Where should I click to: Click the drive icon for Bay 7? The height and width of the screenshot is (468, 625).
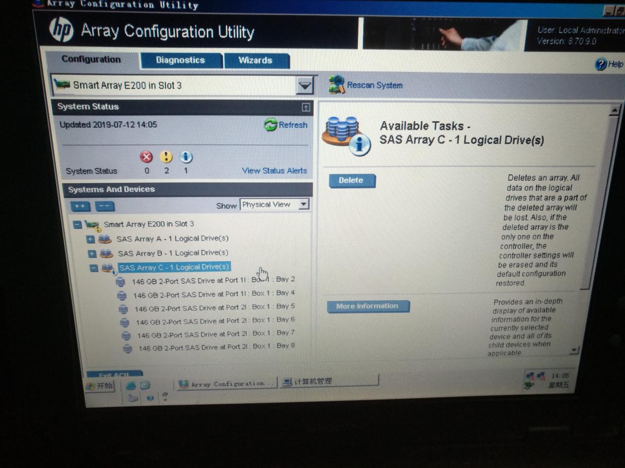coord(126,335)
